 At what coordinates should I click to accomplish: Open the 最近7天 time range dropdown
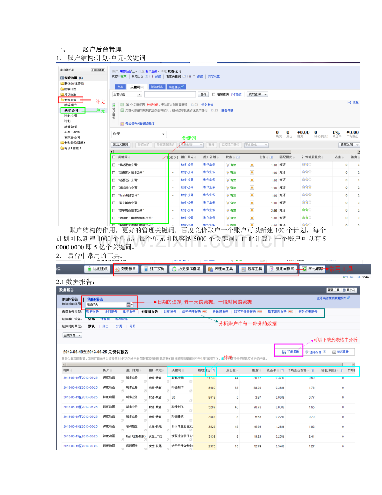(110, 305)
